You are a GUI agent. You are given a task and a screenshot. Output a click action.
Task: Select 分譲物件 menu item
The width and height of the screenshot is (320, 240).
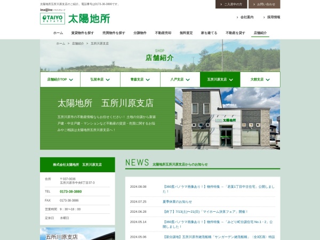point(140,33)
